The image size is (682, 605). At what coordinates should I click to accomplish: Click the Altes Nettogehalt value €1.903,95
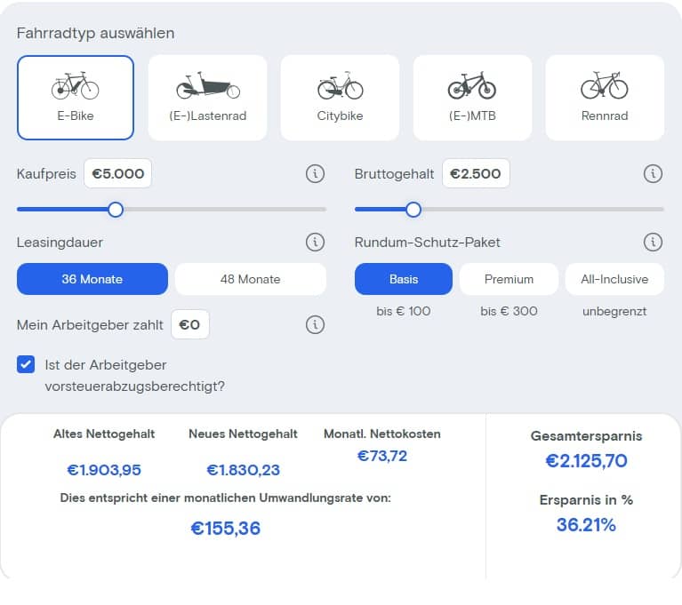pyautogui.click(x=104, y=470)
